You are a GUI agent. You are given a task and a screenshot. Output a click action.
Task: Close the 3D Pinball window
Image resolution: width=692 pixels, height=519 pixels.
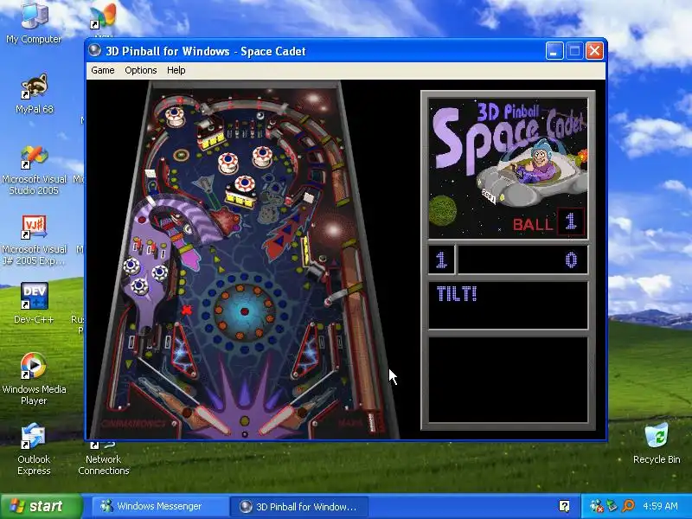coord(594,51)
